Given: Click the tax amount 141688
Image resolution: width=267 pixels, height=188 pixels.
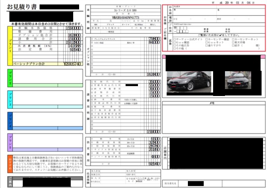Looking at the screenshot, I should pyautogui.click(x=74, y=46).
